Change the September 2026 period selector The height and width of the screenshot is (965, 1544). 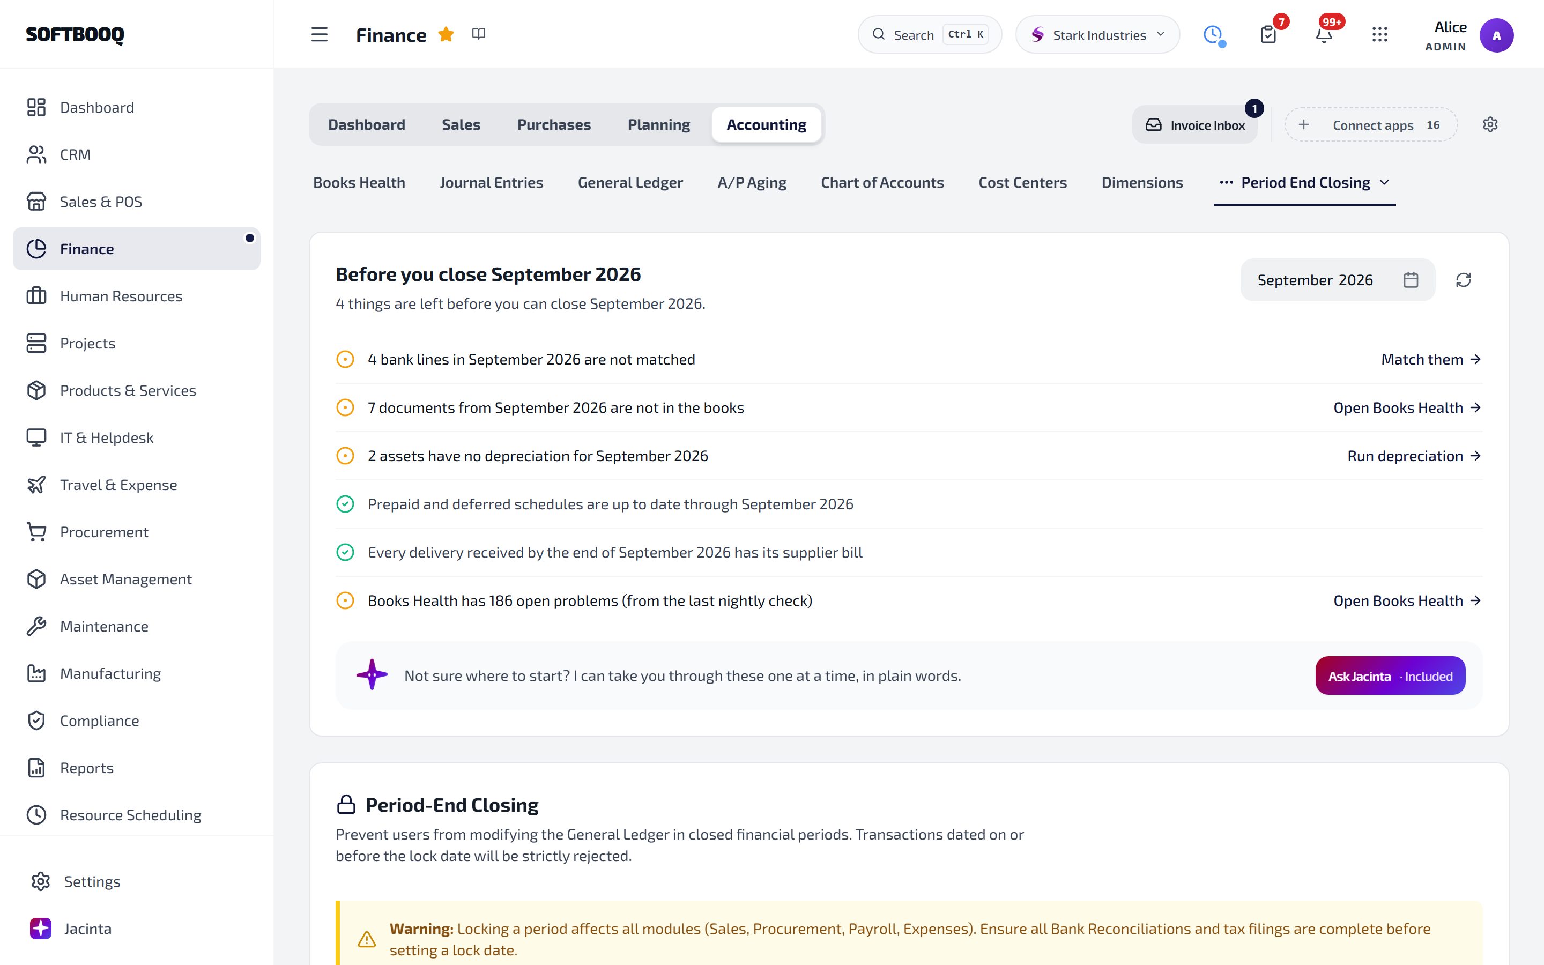pos(1337,280)
